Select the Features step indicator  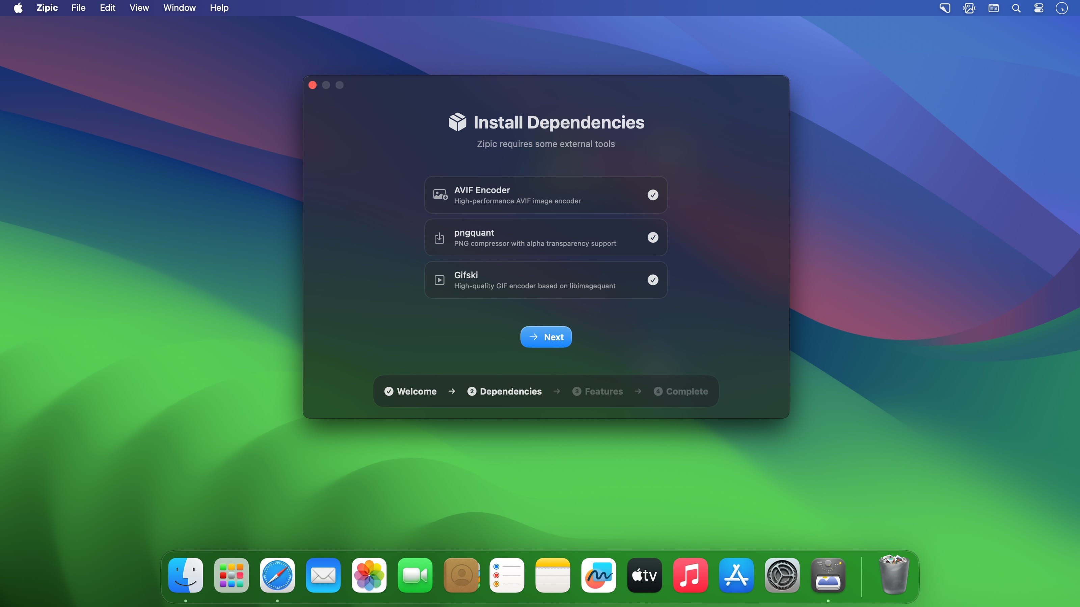point(597,391)
